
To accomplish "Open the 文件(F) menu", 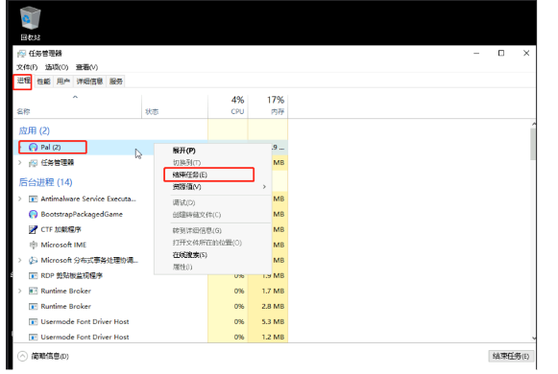I will [x=27, y=67].
